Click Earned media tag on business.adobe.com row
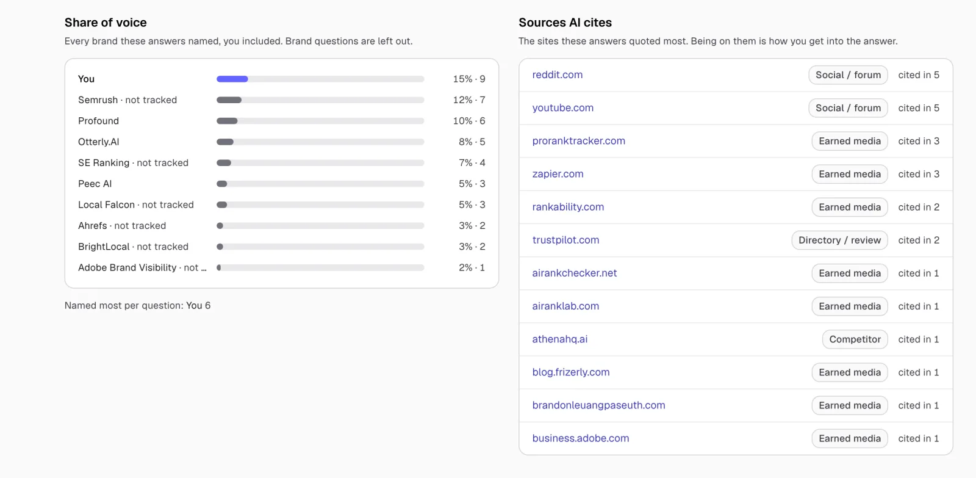976x478 pixels. [850, 438]
